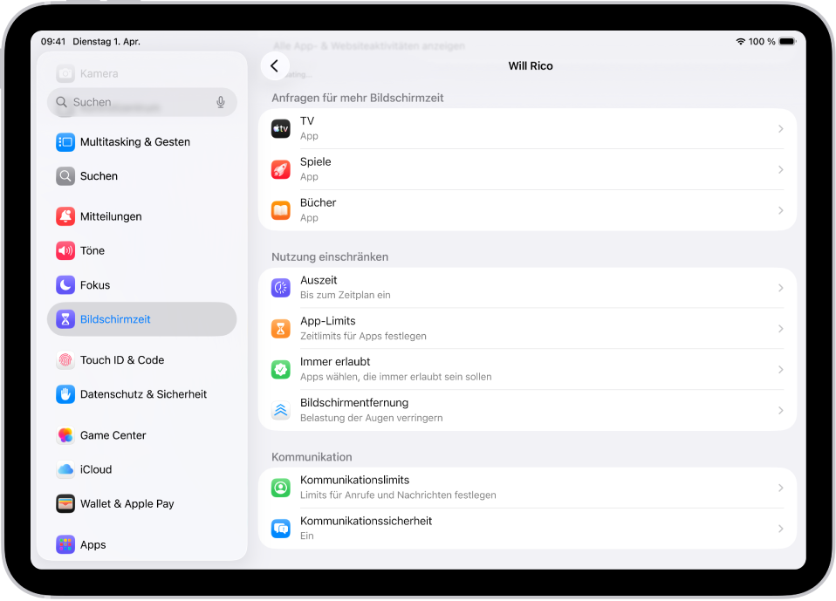Click the Kommunikationssicherheit chat bubble icon
The height and width of the screenshot is (601, 836).
coord(280,529)
